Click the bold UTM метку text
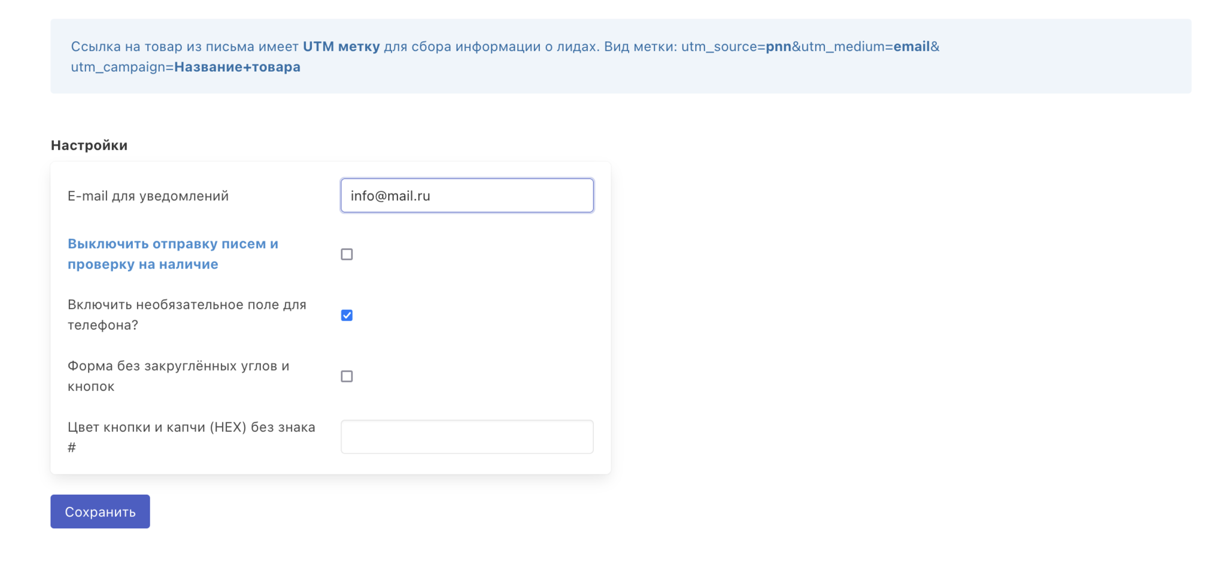 [x=341, y=46]
